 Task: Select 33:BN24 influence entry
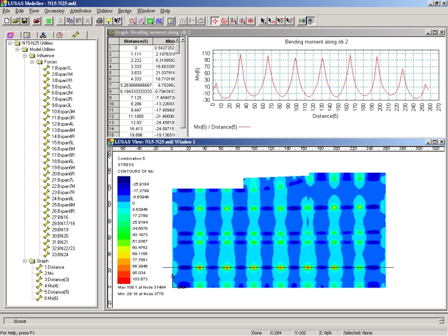click(x=60, y=254)
